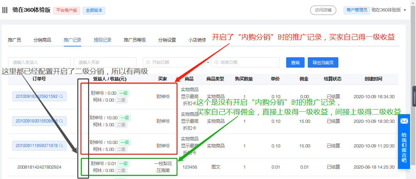The width and height of the screenshot is (416, 179).
Task: Open the 开始日期 date picker
Action: [x=174, y=62]
